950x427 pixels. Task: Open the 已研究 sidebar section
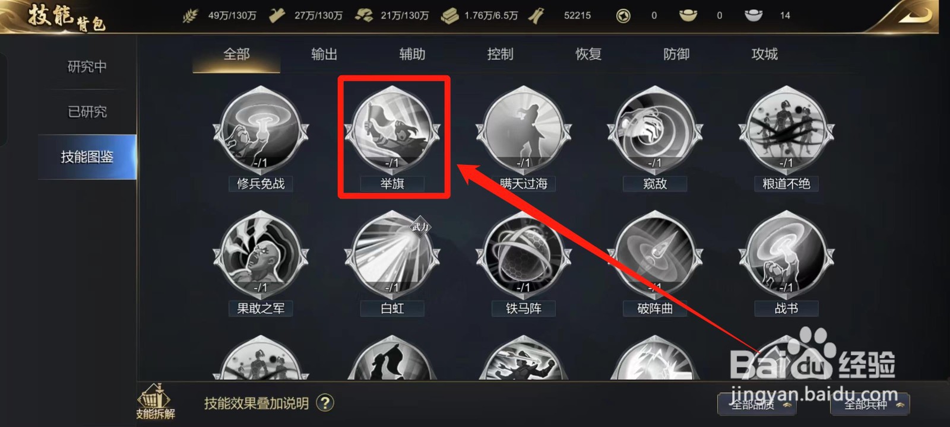point(87,111)
